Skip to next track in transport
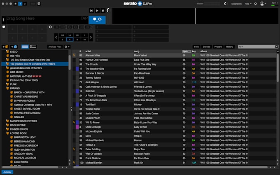280x175 pixels. pyautogui.click(x=103, y=11)
